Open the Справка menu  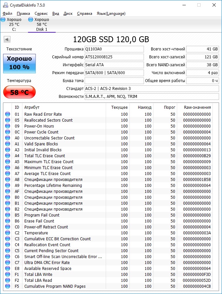[85, 14]
